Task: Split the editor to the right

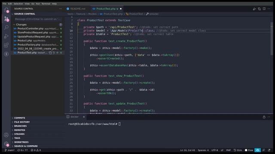Action: pyautogui.click(x=264, y=9)
